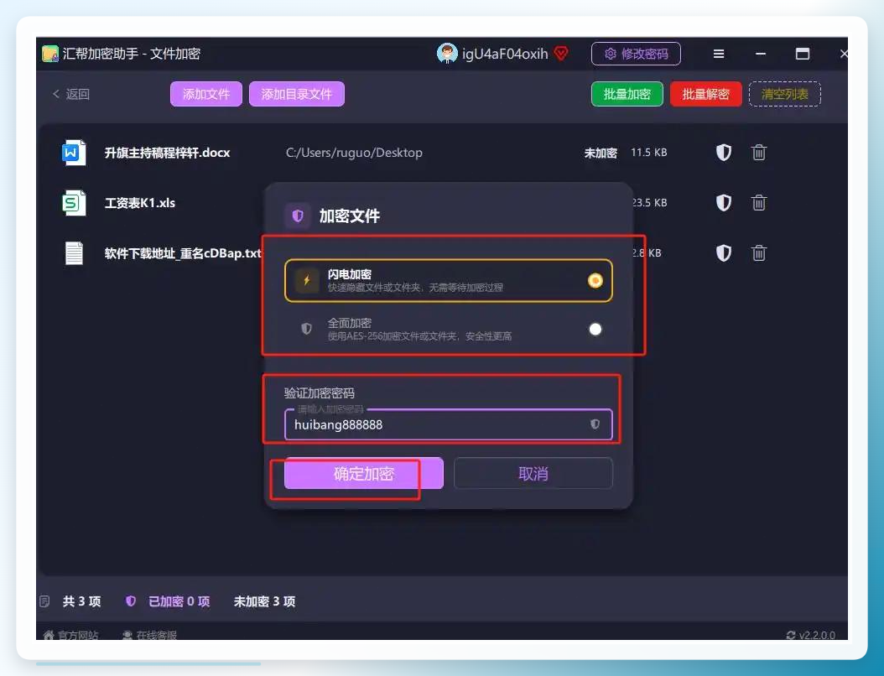Image resolution: width=884 pixels, height=676 pixels.
Task: Click shield icon in the 2.8 KB txt row
Action: (x=723, y=252)
